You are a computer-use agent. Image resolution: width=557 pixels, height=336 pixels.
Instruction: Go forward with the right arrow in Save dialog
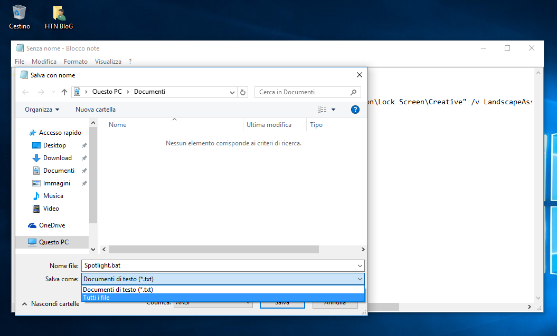pos(41,92)
